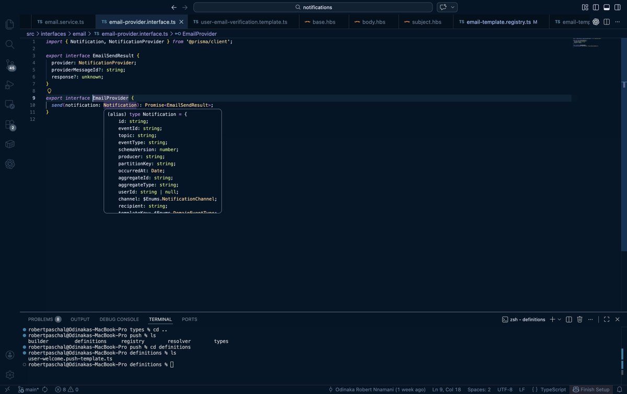
Task: Open the OUTPUT panel tab
Action: pyautogui.click(x=80, y=319)
